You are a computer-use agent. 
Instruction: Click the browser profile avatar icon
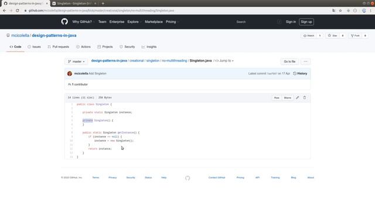(x=364, y=11)
